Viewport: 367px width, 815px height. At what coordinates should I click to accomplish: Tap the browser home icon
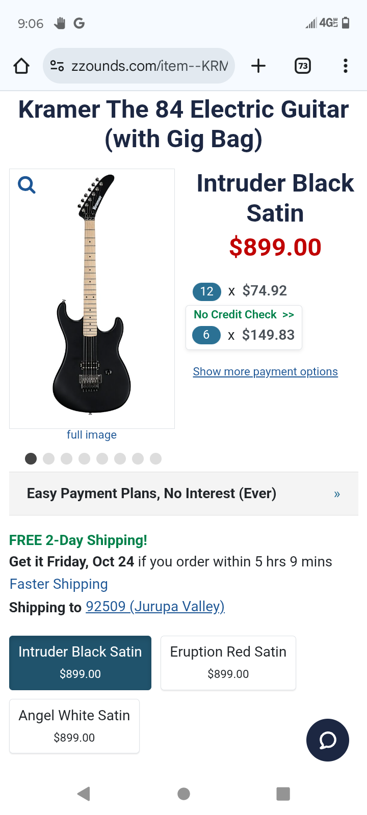click(21, 66)
